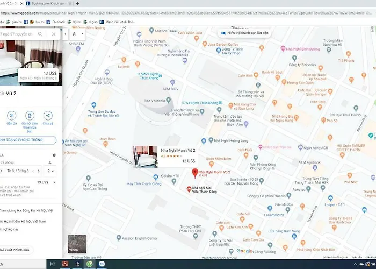Click the 57A Huỳnh Thúc Kháng label
Viewport: 376px width, 269px height.
coord(201,103)
